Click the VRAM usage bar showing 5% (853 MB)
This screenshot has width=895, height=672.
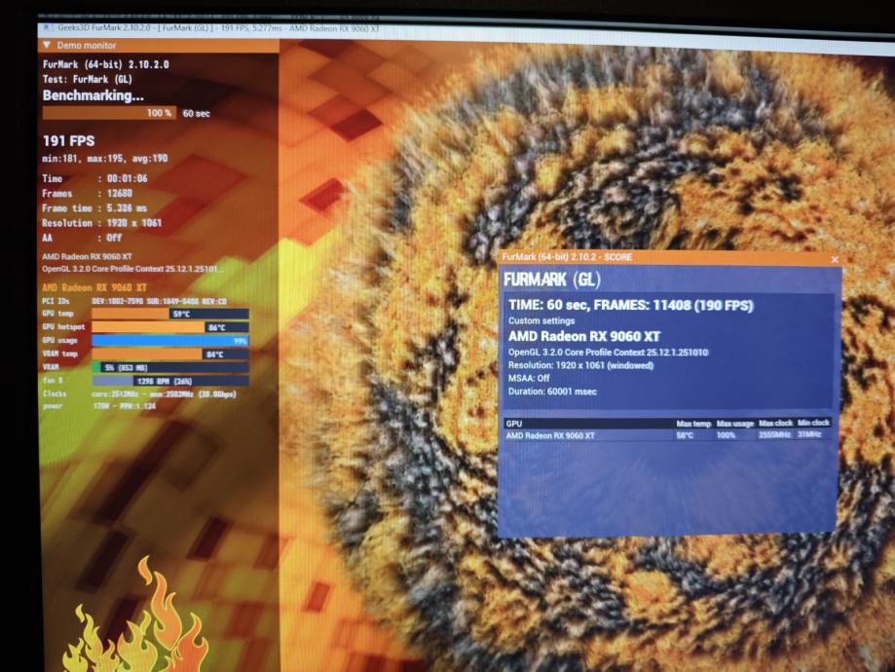[x=170, y=368]
